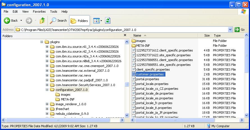Open Search from the toolbar
The height and width of the screenshot is (130, 250).
pos(58,21)
